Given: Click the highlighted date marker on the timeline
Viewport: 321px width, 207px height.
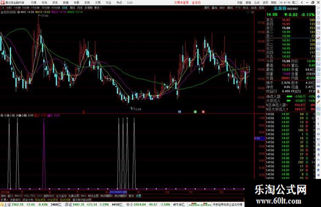Looking at the screenshot, I should tap(118, 192).
